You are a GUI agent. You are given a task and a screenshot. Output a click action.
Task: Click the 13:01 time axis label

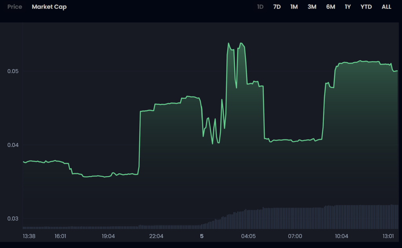[x=388, y=236]
